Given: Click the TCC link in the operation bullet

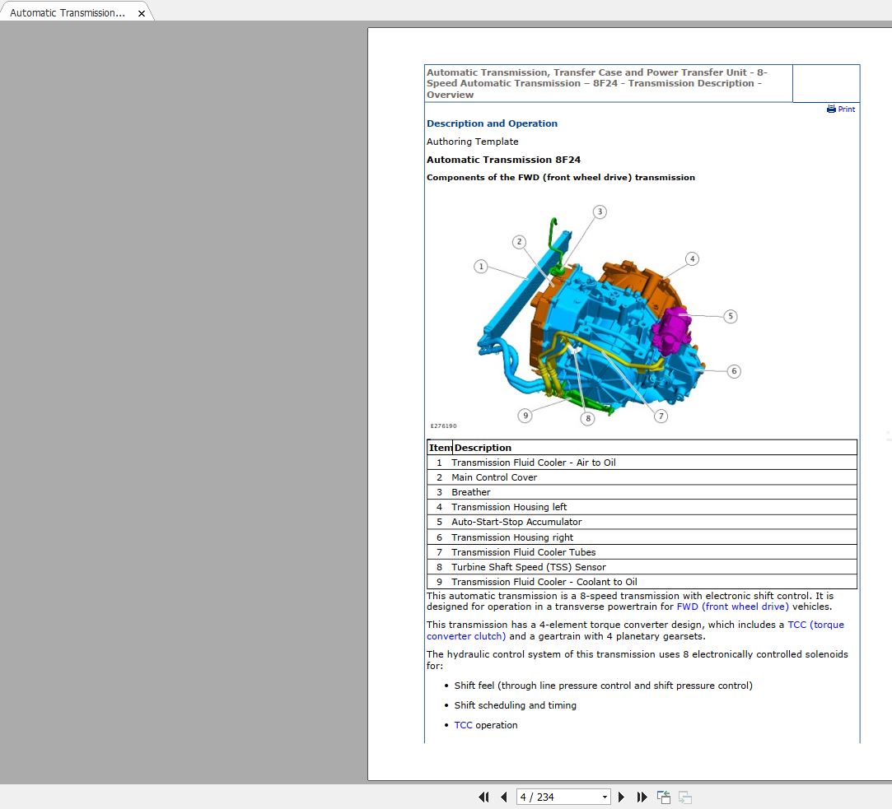Looking at the screenshot, I should [463, 725].
